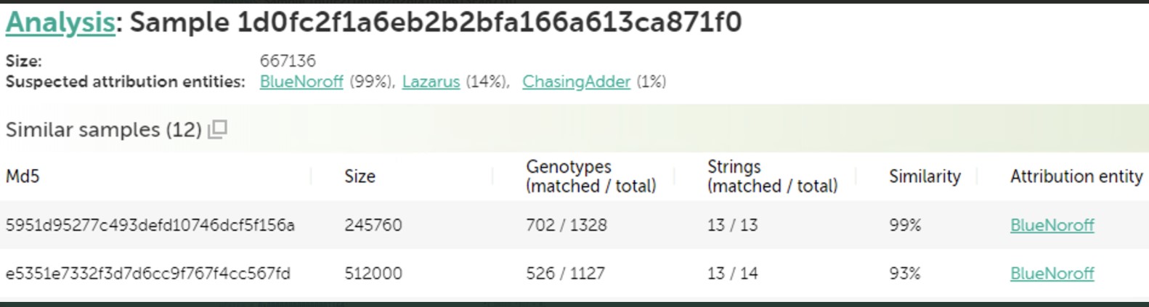The width and height of the screenshot is (1149, 307).
Task: Click the 13 / 14 strings cell
Action: point(732,274)
